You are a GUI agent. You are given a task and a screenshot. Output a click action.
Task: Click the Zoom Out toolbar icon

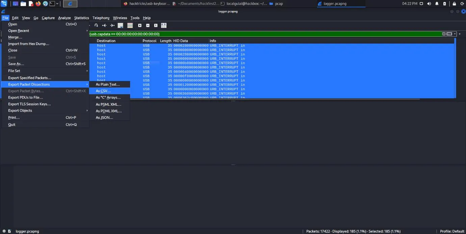pyautogui.click(x=148, y=26)
